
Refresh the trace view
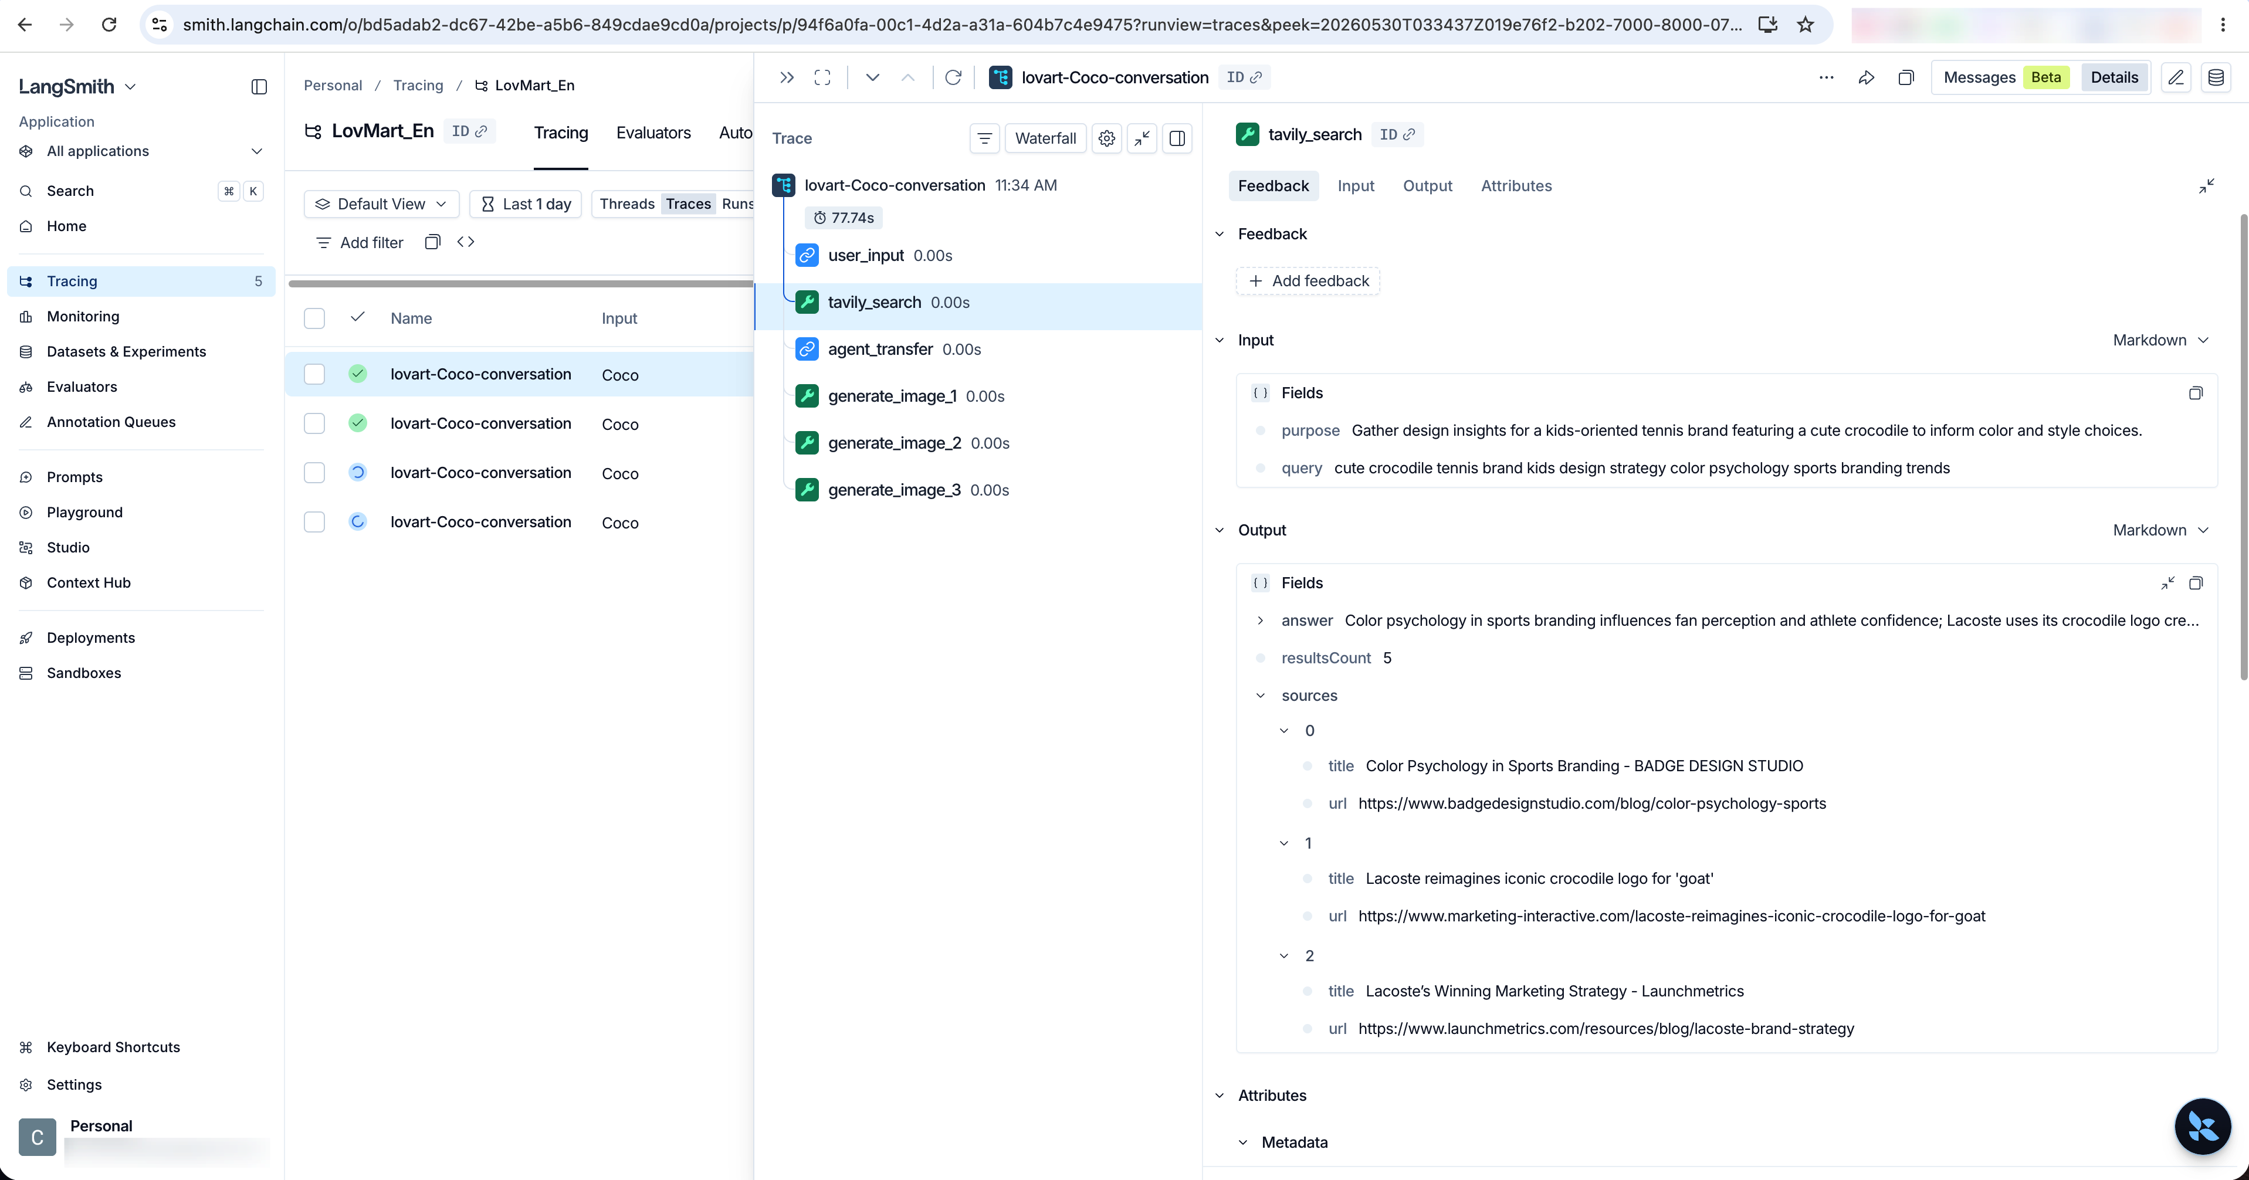tap(953, 77)
